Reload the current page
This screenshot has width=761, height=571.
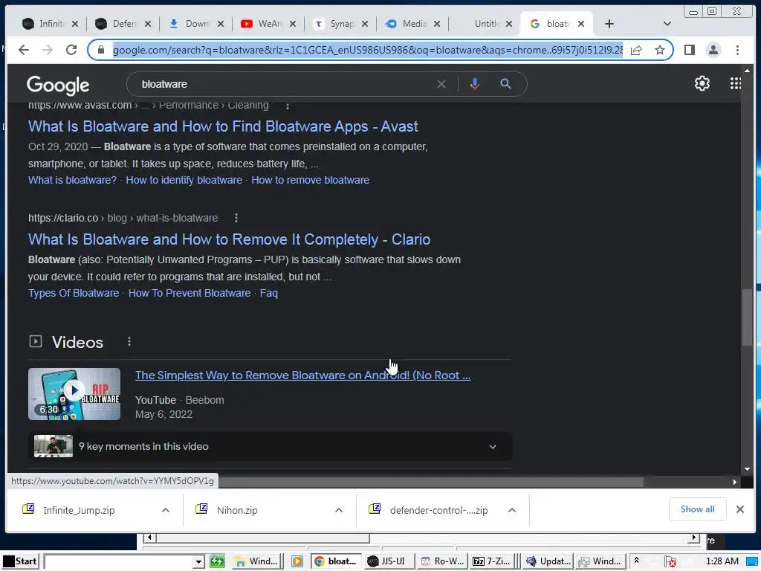click(x=71, y=50)
